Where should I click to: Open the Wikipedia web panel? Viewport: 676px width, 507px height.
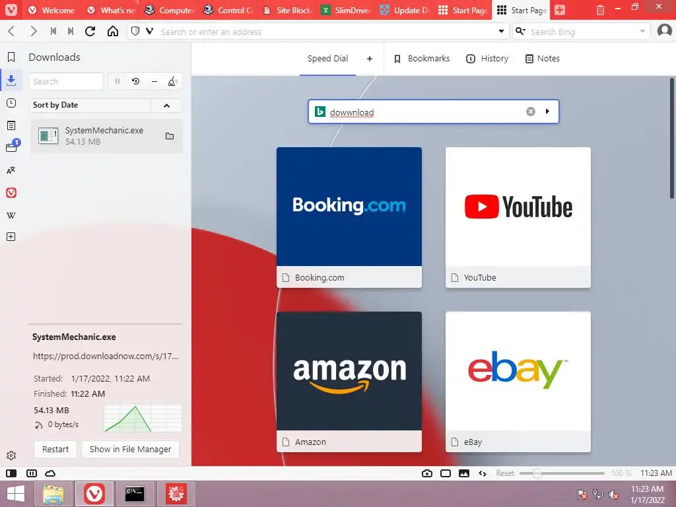point(11,215)
